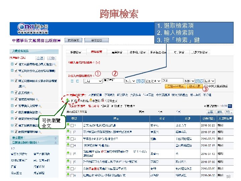Click the orange 在結果中檢索 button
The height and width of the screenshot is (181, 241).
[x=175, y=86]
